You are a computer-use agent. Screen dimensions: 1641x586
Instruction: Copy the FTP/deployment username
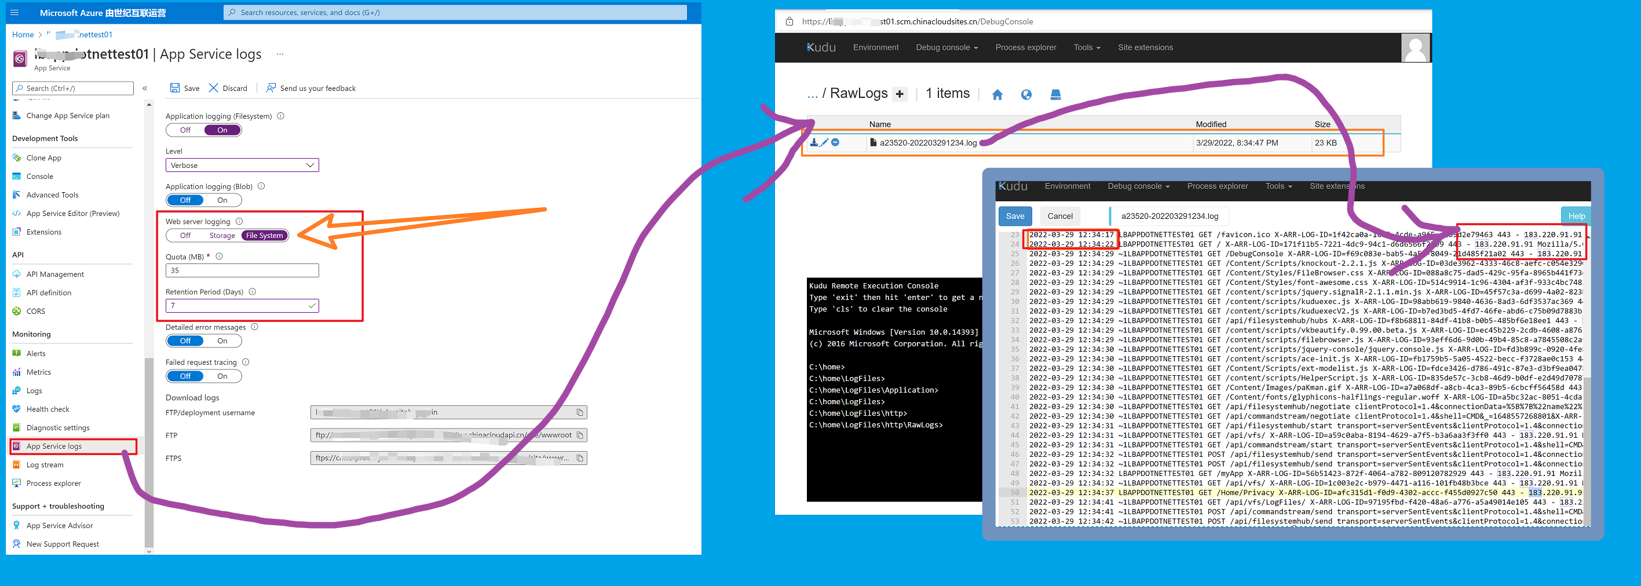pos(579,412)
